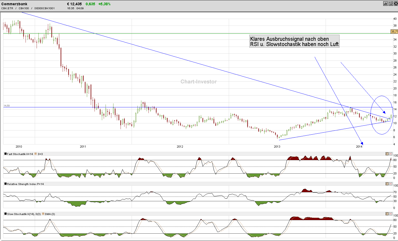This screenshot has height=241, width=398.
Task: Toggle Fast Stochastik K=14 black swatch
Action: tap(6, 154)
